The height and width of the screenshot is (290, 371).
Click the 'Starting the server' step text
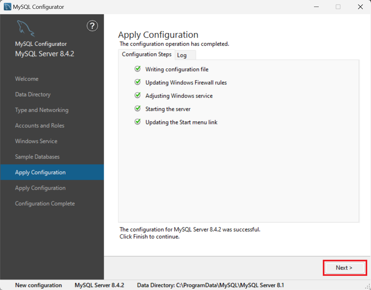click(x=168, y=109)
